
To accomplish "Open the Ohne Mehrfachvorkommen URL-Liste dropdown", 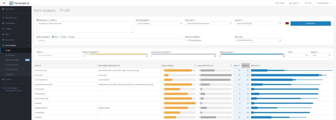I will [x=208, y=23].
